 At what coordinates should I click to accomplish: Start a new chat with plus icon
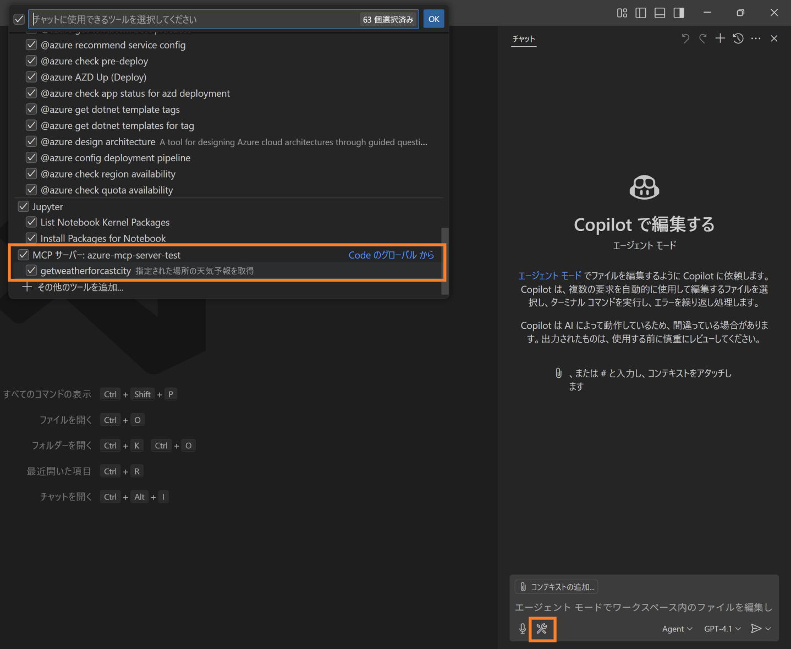[x=720, y=38]
